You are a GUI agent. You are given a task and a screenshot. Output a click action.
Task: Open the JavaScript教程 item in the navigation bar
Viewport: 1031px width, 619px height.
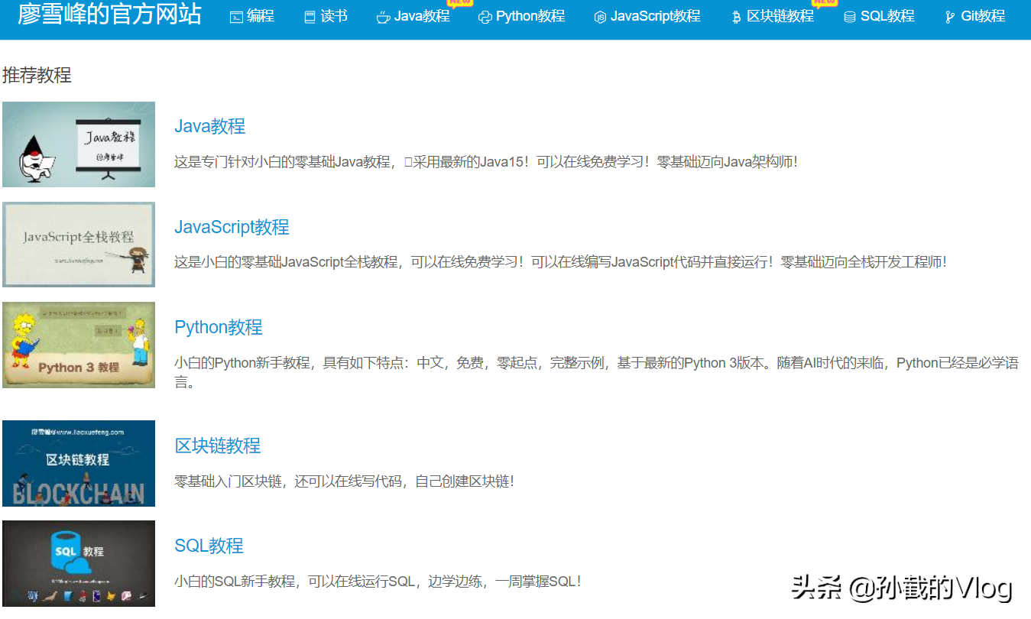pyautogui.click(x=656, y=16)
